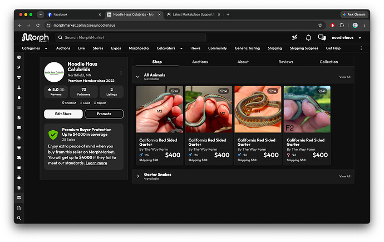Switch to Latest Marketplace Support browser tab

[194, 14]
